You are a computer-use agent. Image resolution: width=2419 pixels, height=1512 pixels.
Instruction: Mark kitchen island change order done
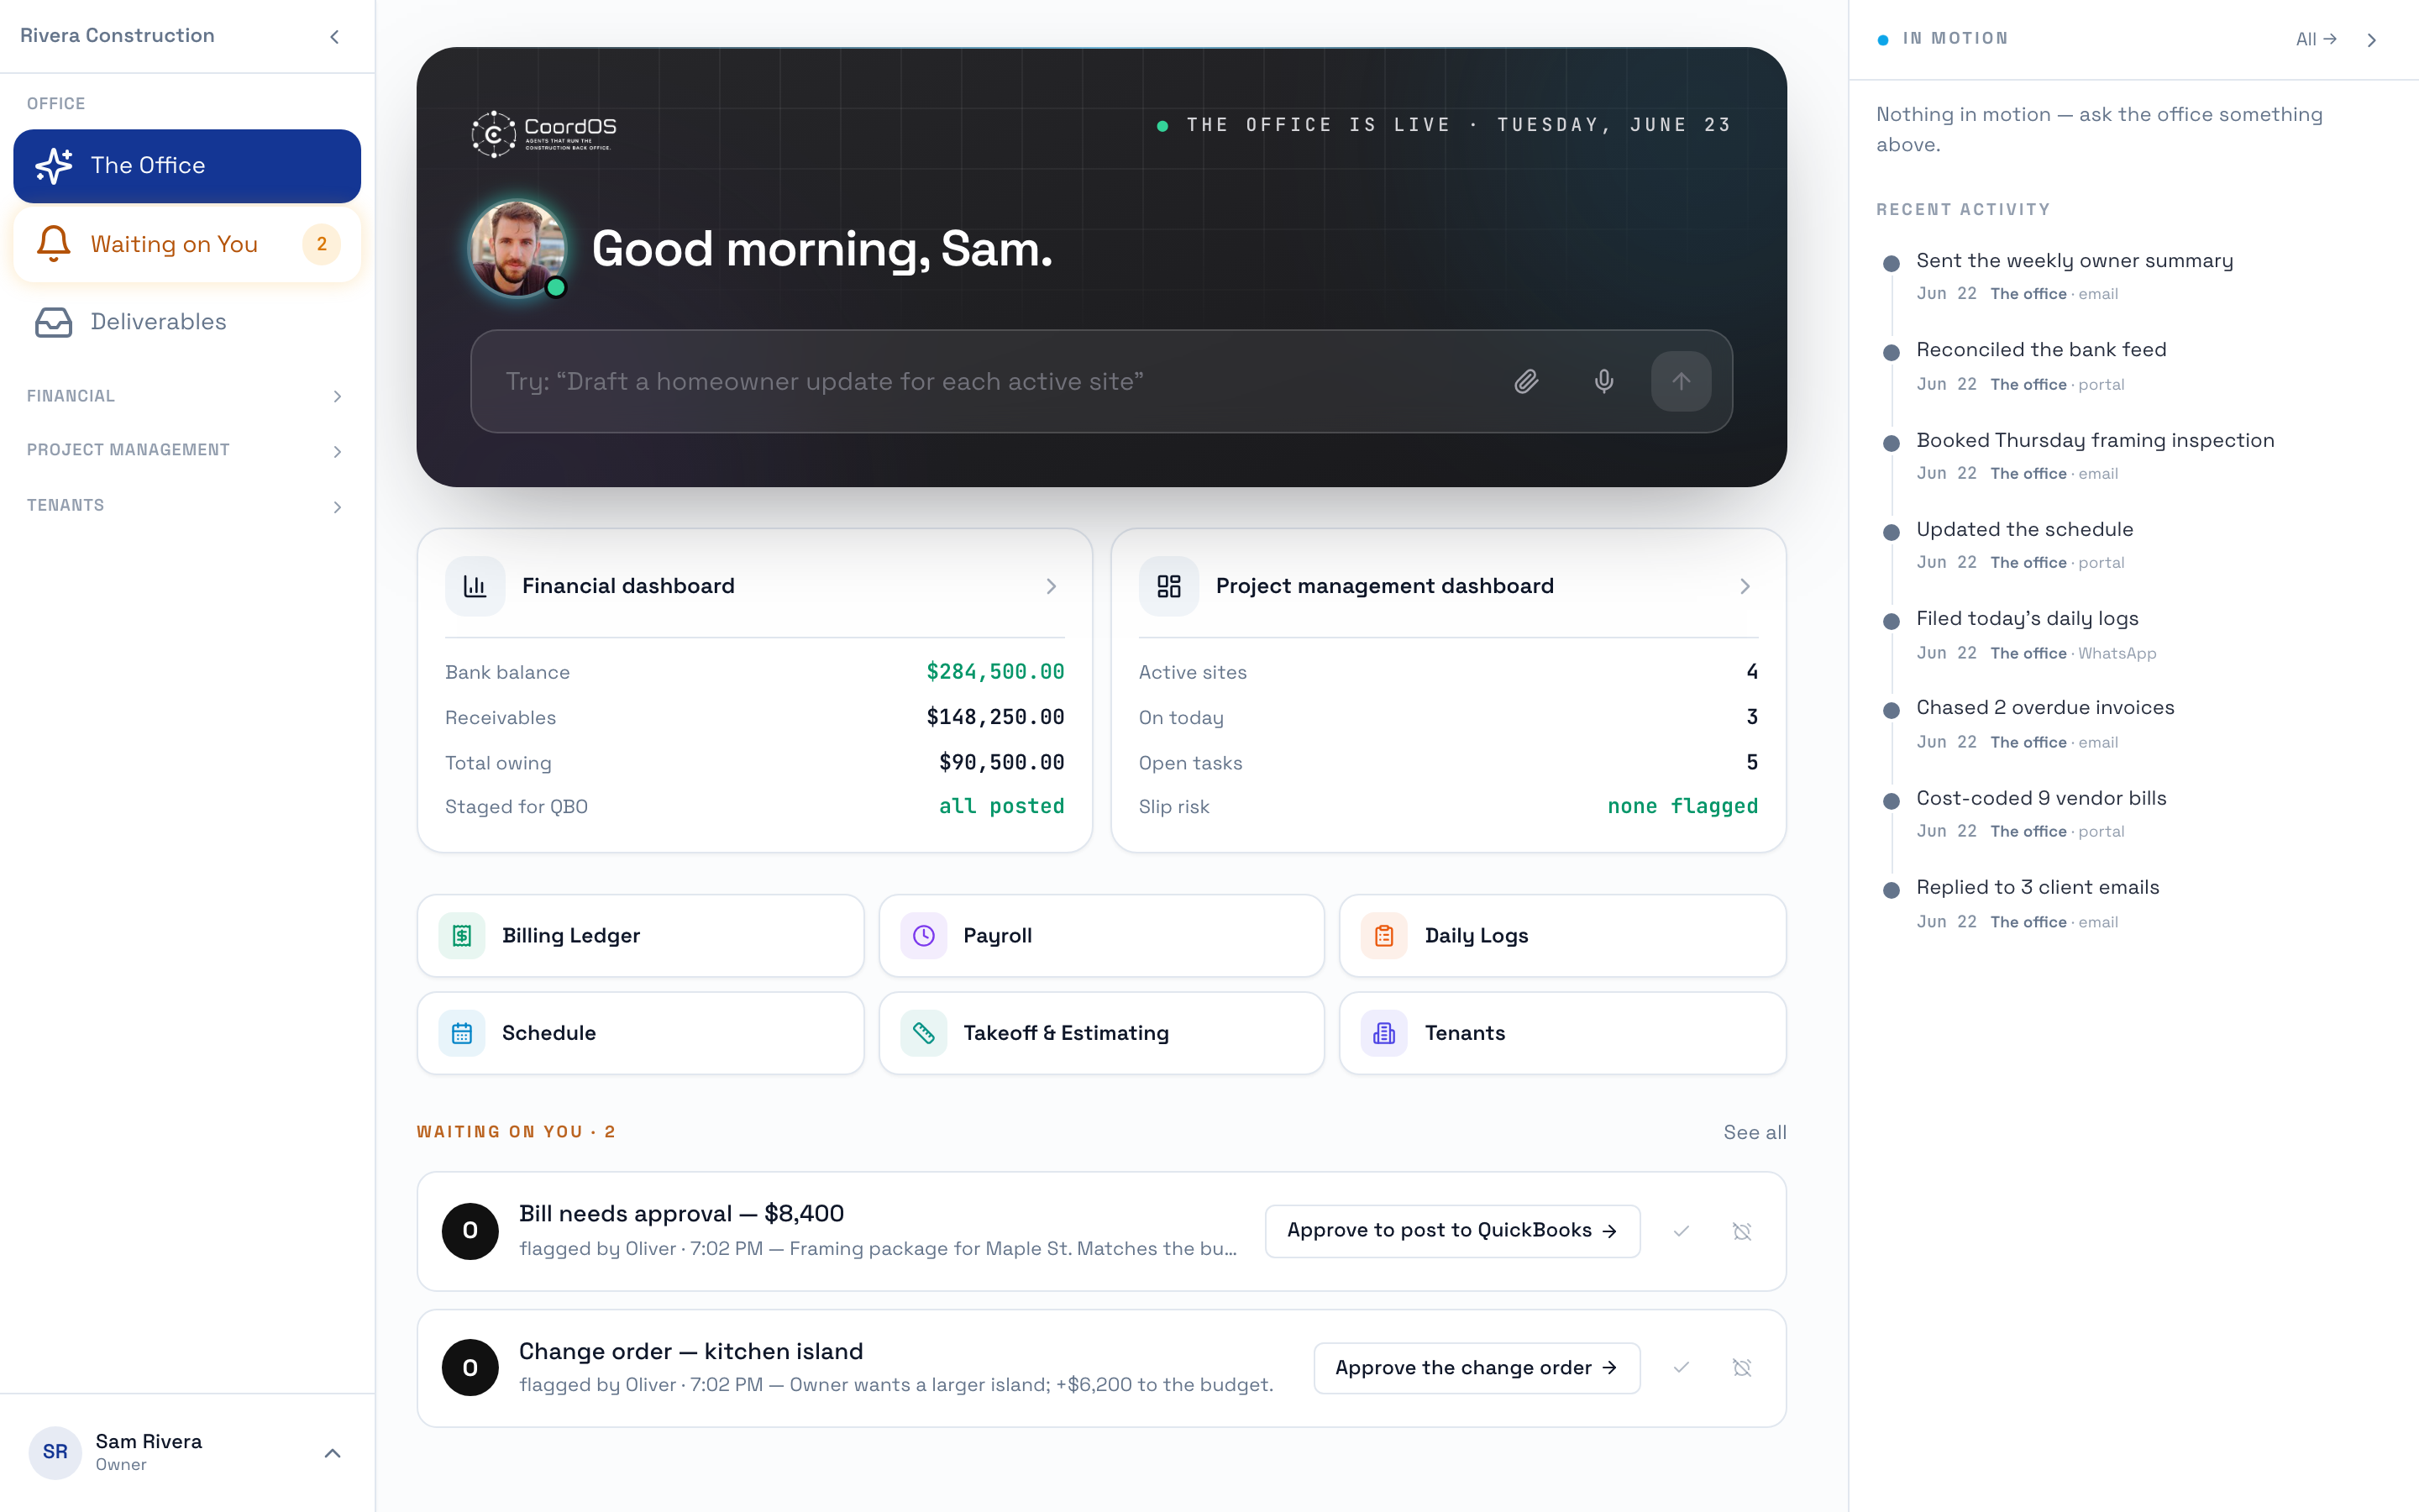[1682, 1368]
